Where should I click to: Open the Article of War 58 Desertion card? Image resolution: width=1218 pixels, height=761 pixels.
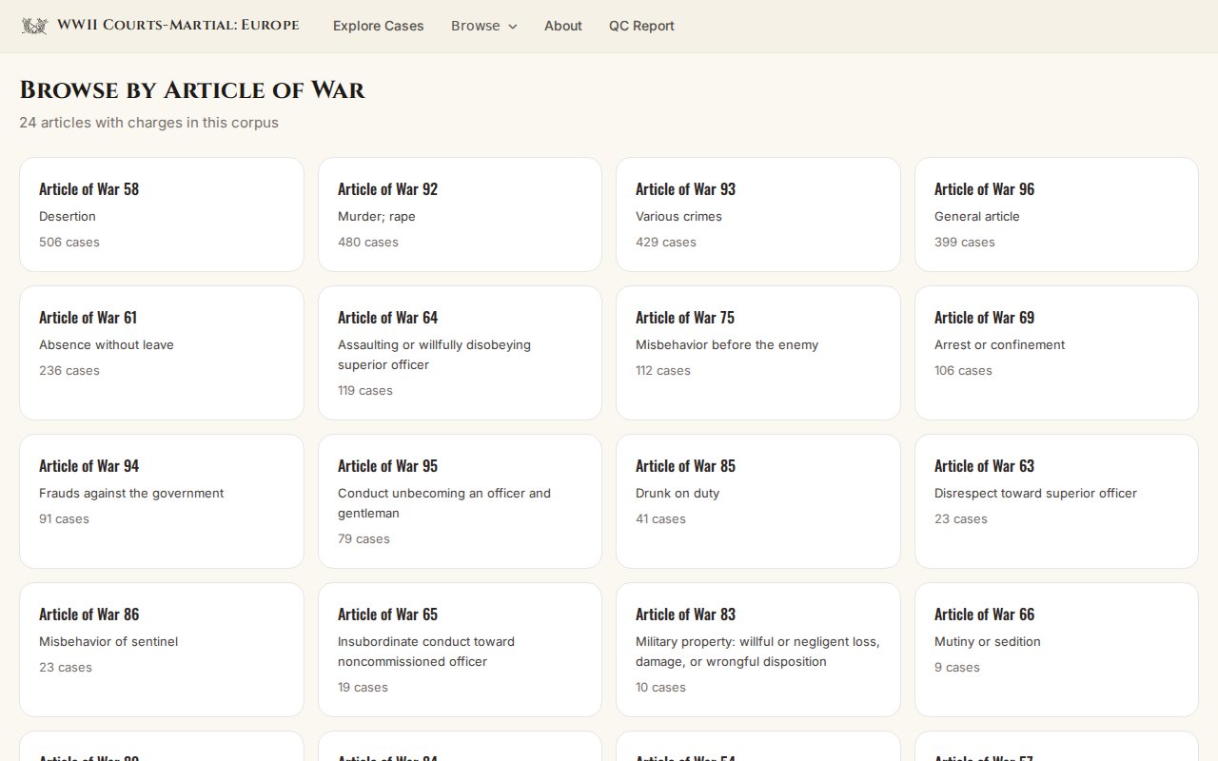(162, 214)
